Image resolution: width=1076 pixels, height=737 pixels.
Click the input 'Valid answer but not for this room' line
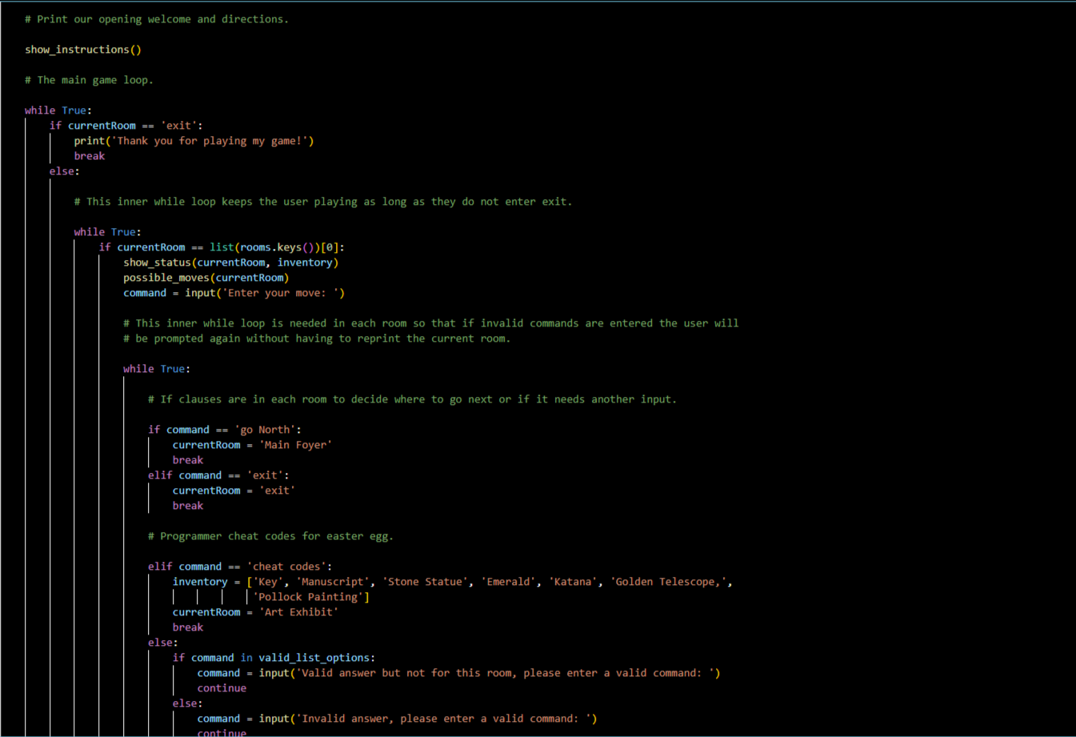pyautogui.click(x=459, y=673)
